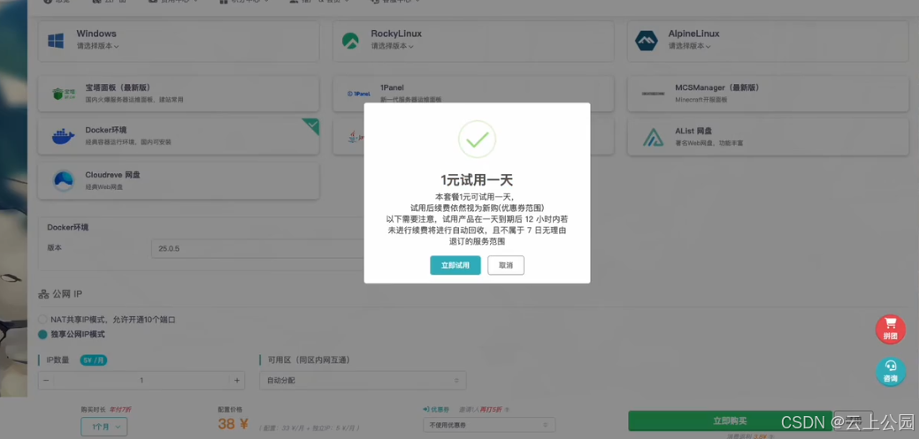Click the AlpineLinux hexagon logo icon

tap(647, 41)
